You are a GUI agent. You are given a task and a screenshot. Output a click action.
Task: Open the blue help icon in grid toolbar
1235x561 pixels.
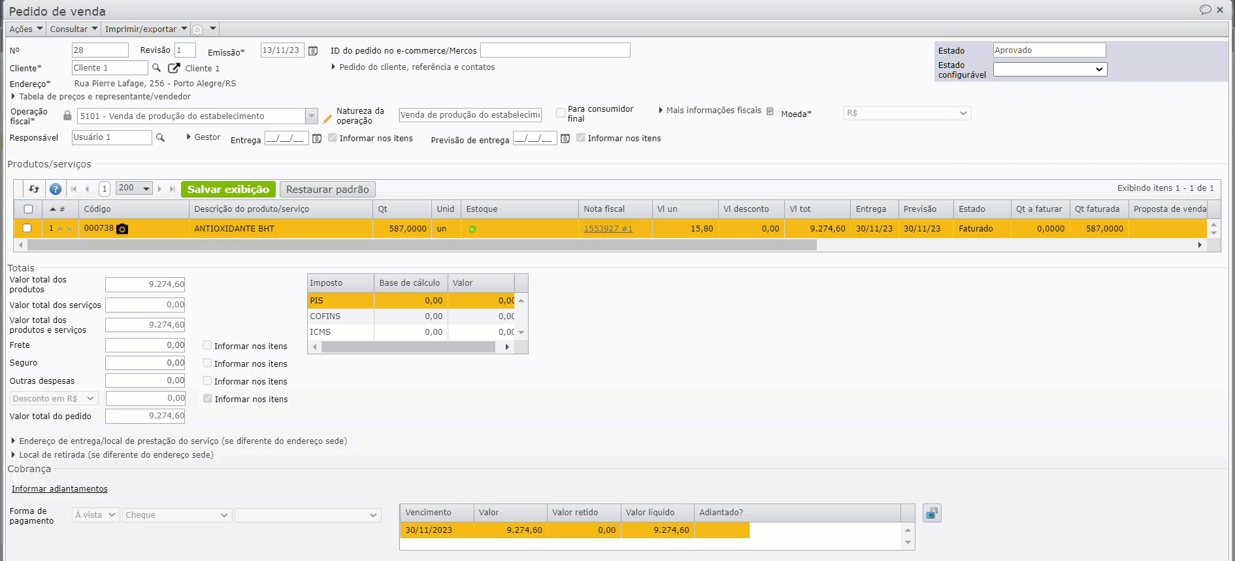pyautogui.click(x=56, y=189)
